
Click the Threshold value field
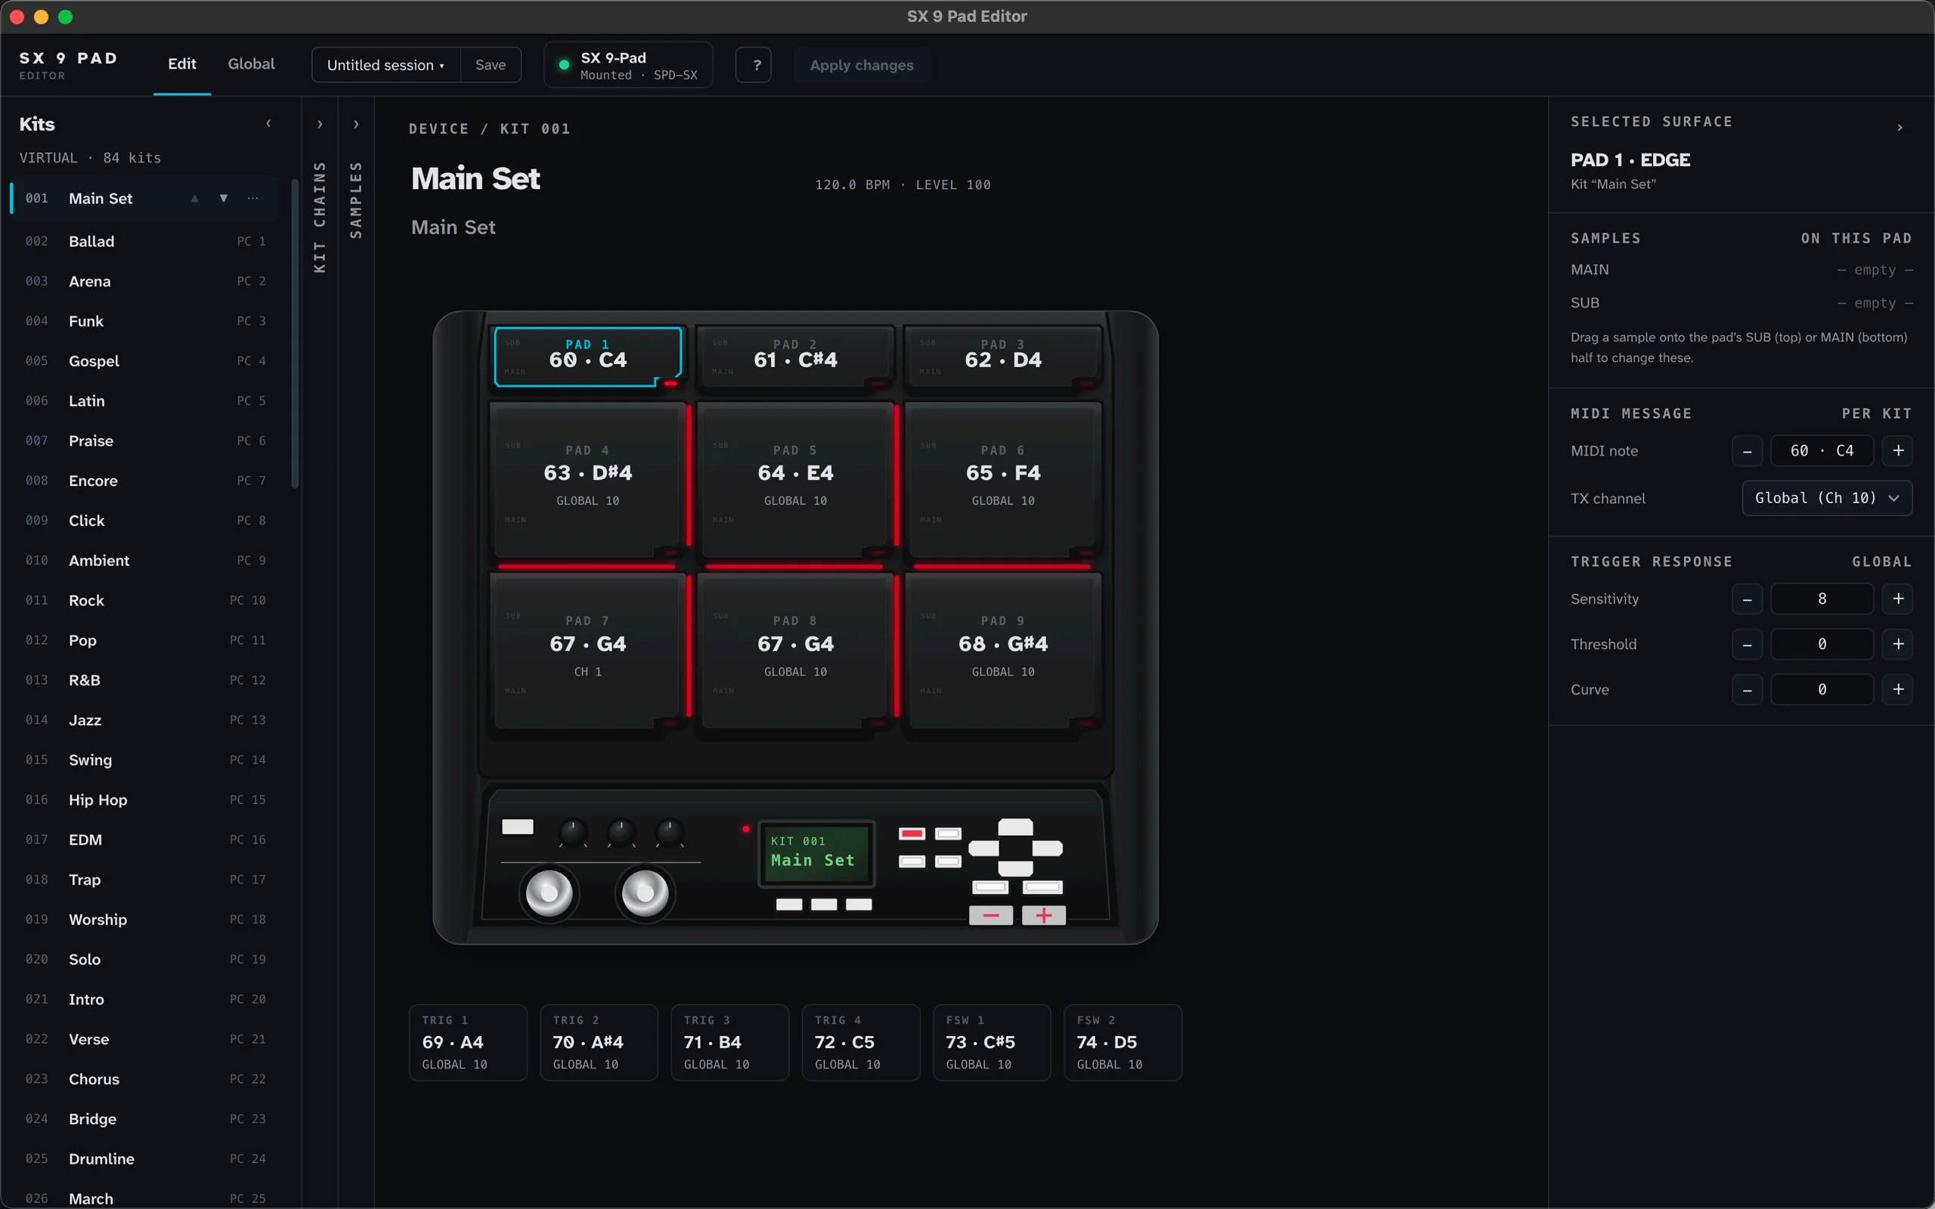click(1822, 645)
